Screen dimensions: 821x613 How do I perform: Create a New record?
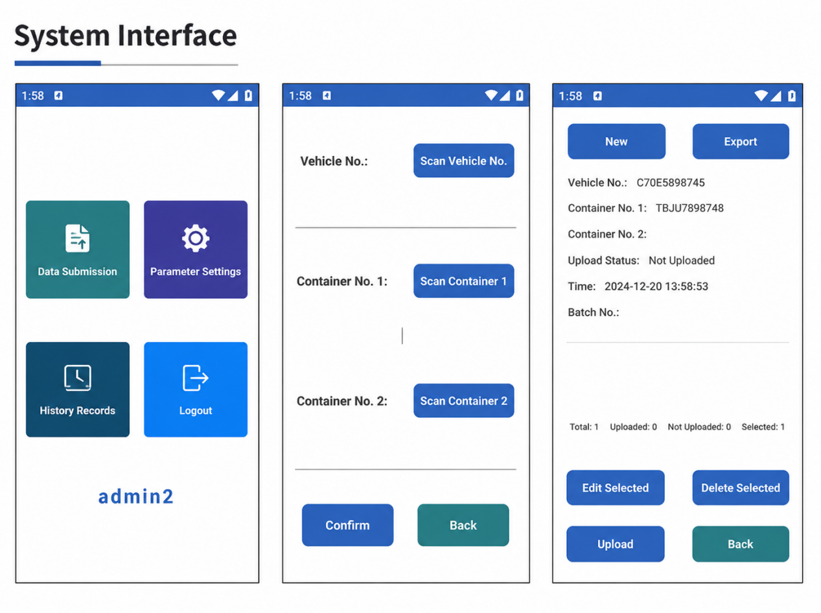(616, 141)
